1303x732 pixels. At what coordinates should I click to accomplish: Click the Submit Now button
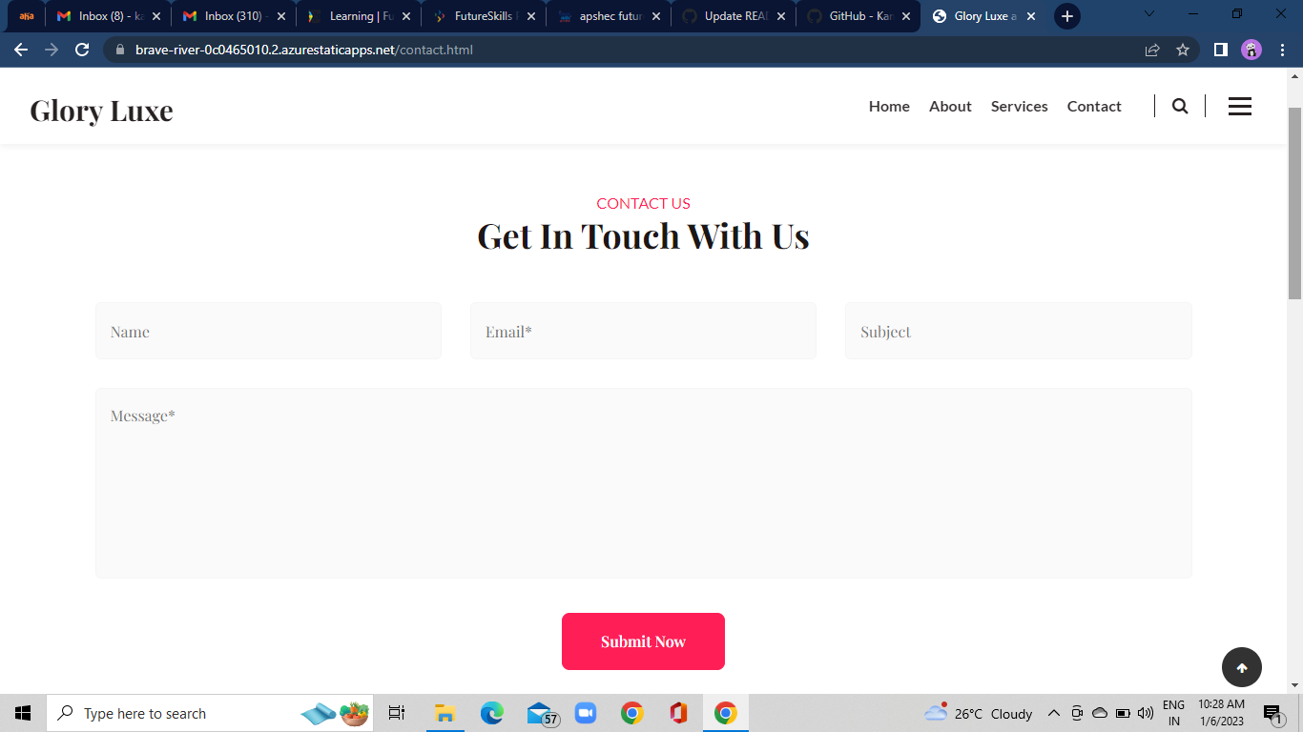click(x=643, y=640)
